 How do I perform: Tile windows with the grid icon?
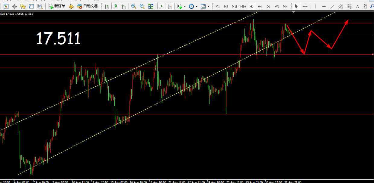click(x=151, y=6)
